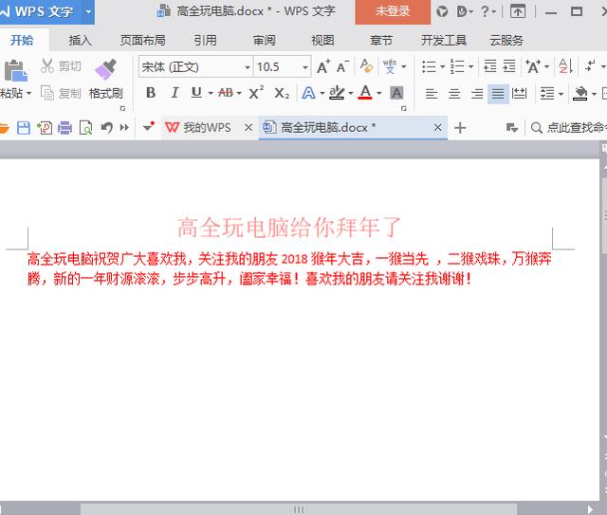Expand the Paste options arrow

click(28, 93)
